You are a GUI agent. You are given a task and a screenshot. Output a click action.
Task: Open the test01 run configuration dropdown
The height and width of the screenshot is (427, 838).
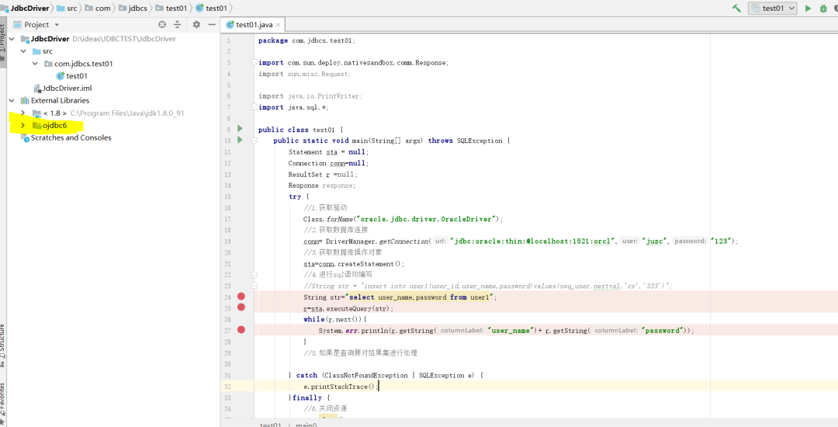click(x=773, y=9)
